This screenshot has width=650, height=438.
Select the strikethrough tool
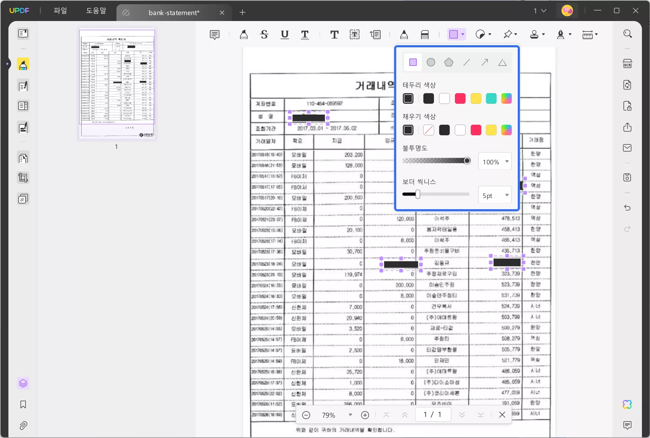click(264, 34)
